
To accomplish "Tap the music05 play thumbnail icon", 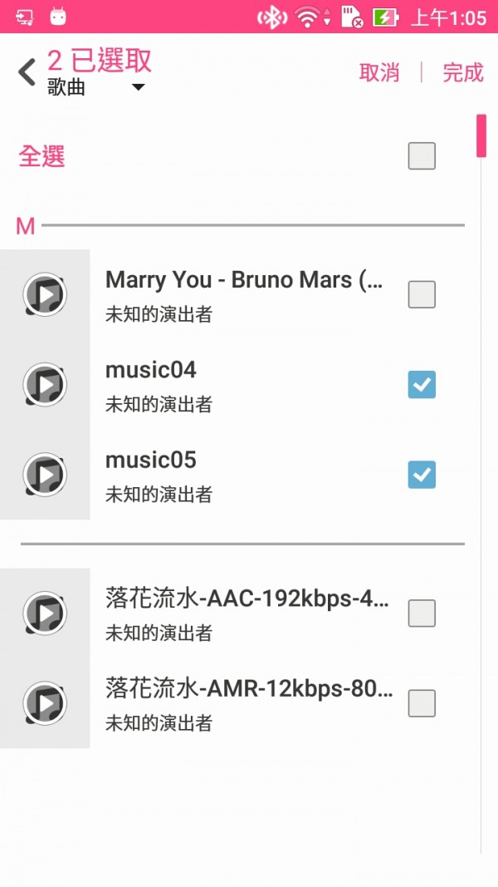I will (x=45, y=475).
